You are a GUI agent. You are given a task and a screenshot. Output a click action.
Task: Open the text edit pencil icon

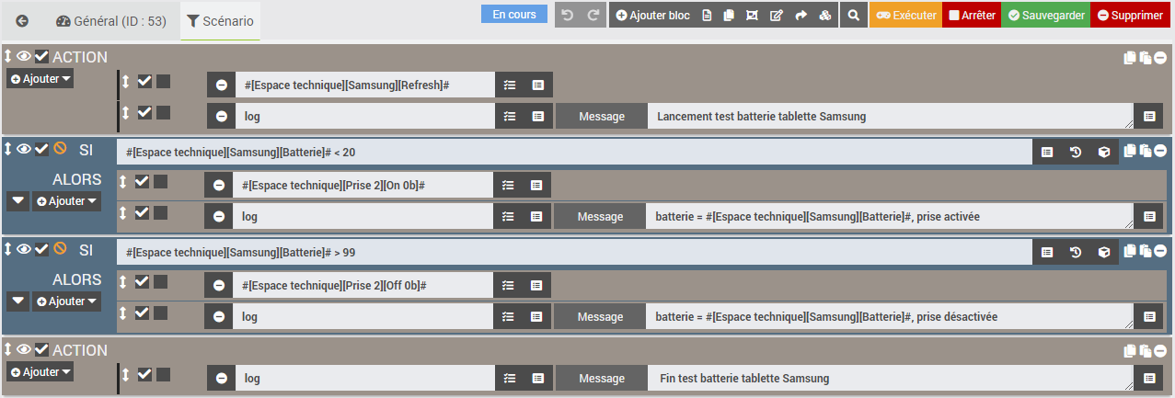776,16
